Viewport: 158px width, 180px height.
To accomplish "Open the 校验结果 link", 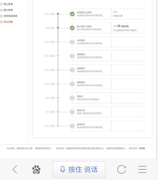I will pyautogui.click(x=125, y=26).
